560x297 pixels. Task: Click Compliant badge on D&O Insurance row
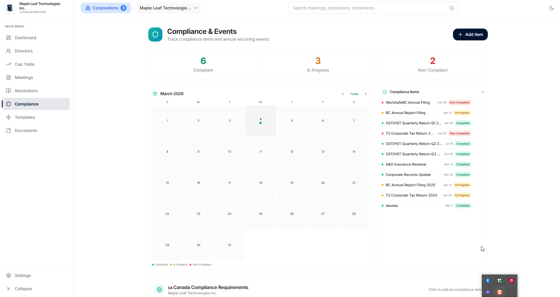pos(463,164)
